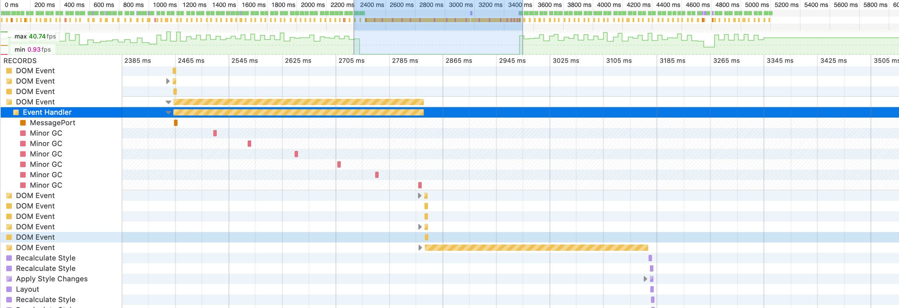
Task: Select the last Minor GC row label
Action: pos(46,185)
